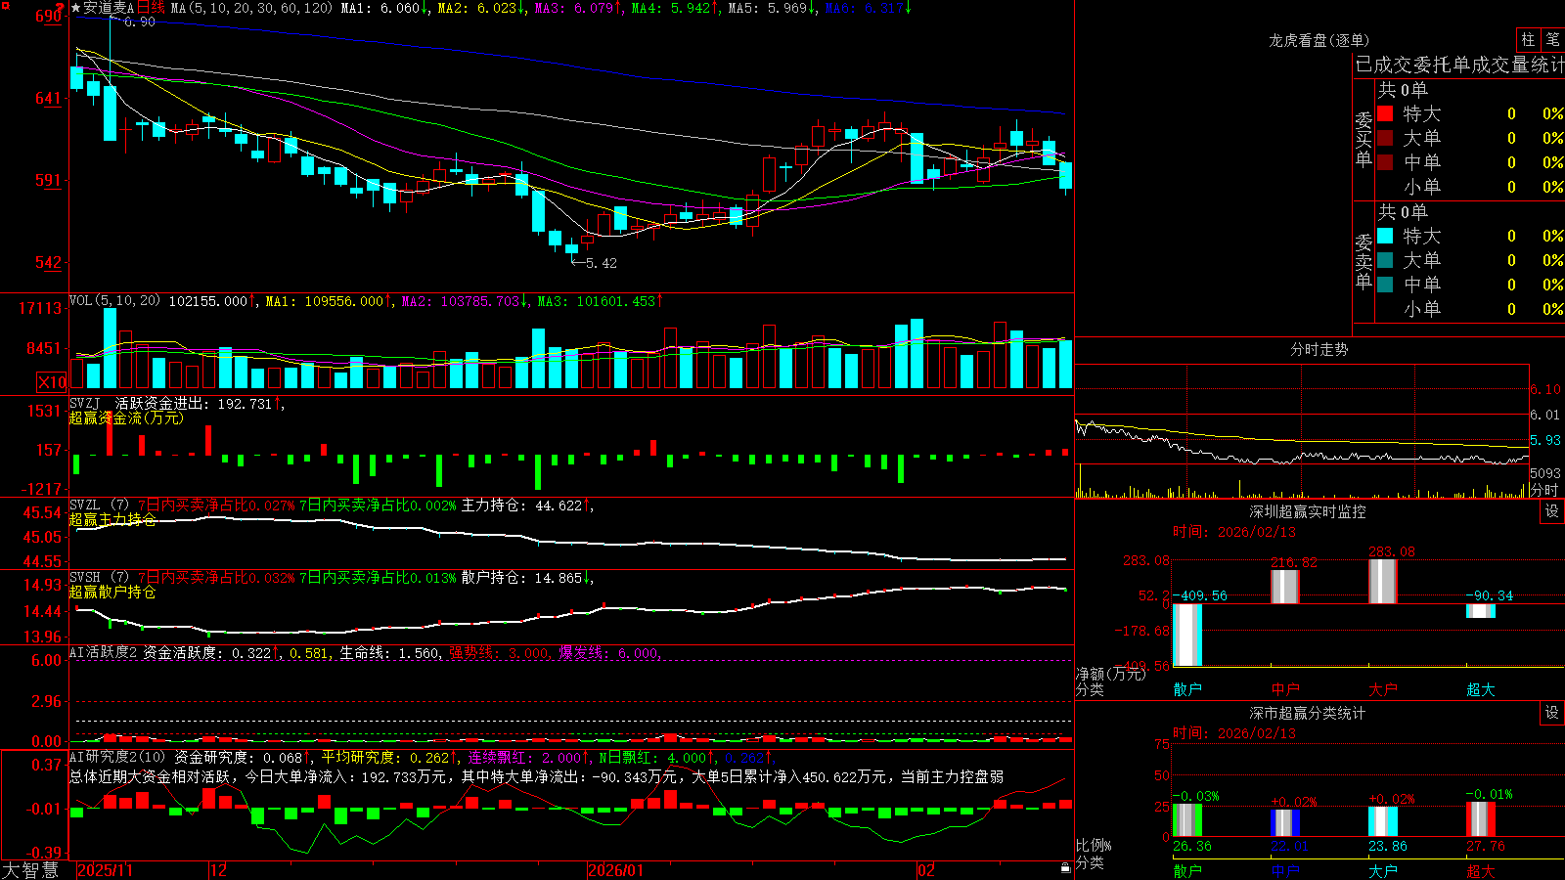The image size is (1565, 880).
Task: Click the red 特大 buy-order color swatch
Action: [x=1385, y=113]
